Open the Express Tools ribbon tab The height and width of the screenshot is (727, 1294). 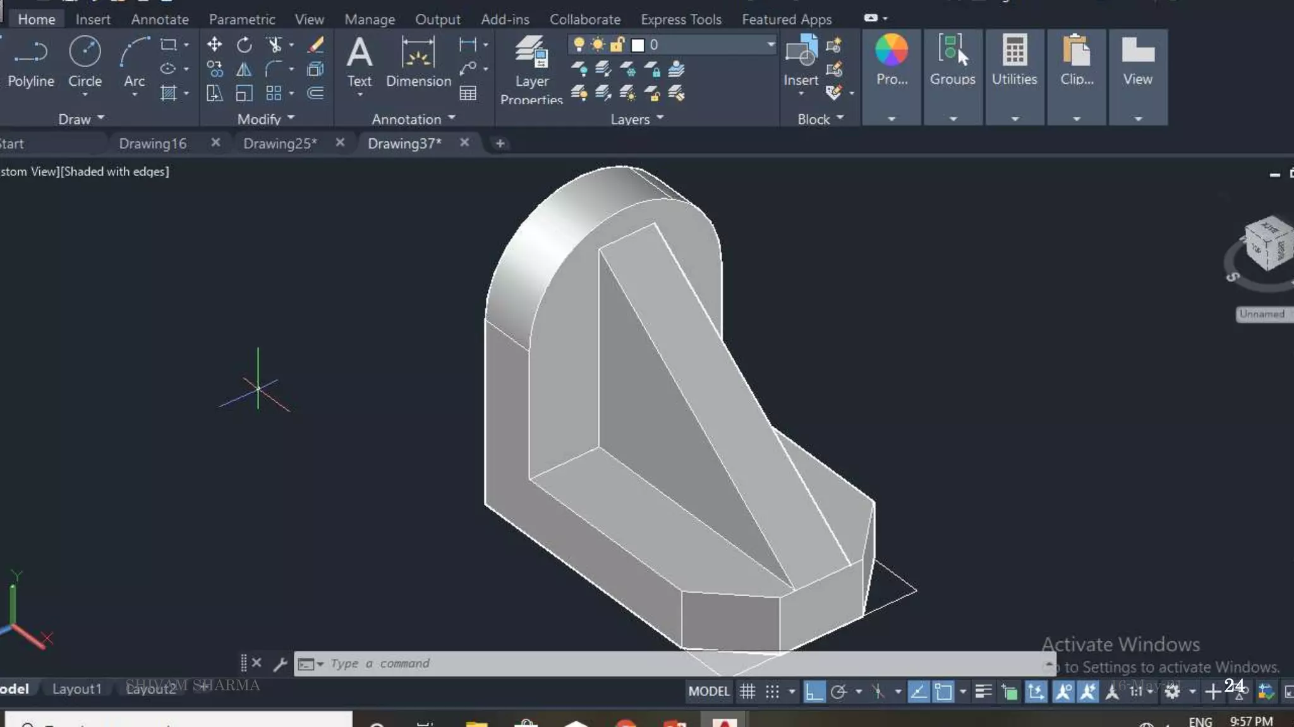681,19
